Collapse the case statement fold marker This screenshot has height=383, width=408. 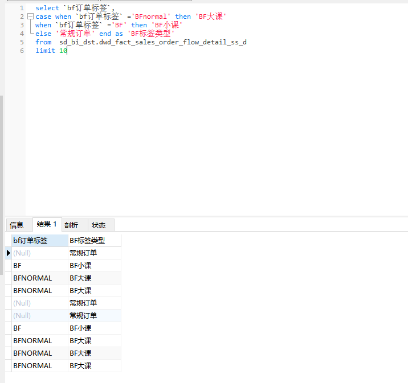tap(30, 17)
